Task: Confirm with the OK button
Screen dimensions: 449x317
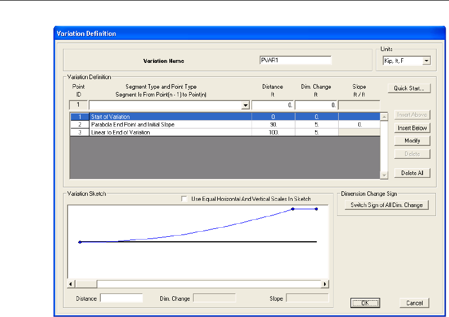Action: click(365, 303)
